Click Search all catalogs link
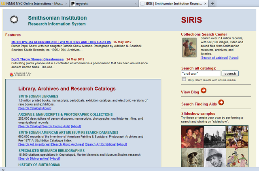 [214, 57]
